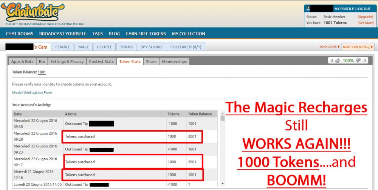Click Tokens purchased entry of Martedì 21 Giugno
The width and height of the screenshot is (378, 190).
pyautogui.click(x=80, y=175)
